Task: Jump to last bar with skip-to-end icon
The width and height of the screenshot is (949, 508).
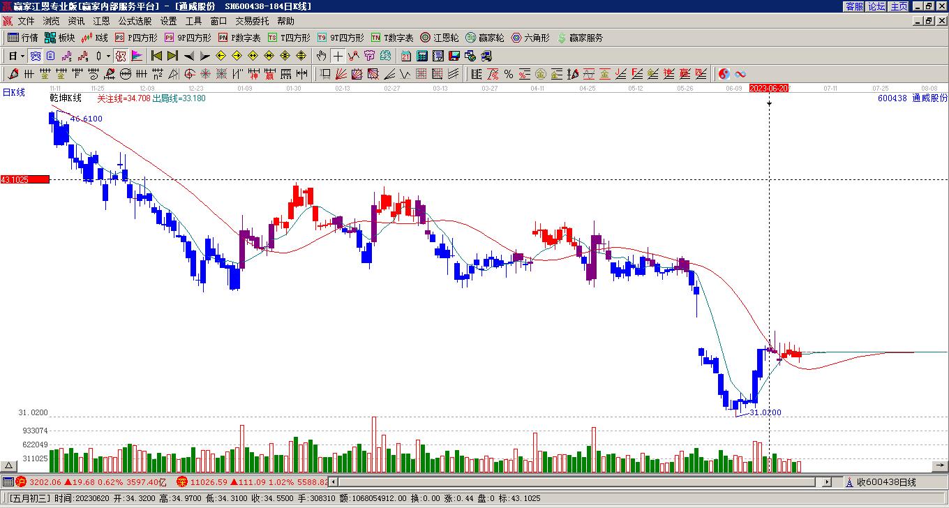Action: [x=172, y=56]
